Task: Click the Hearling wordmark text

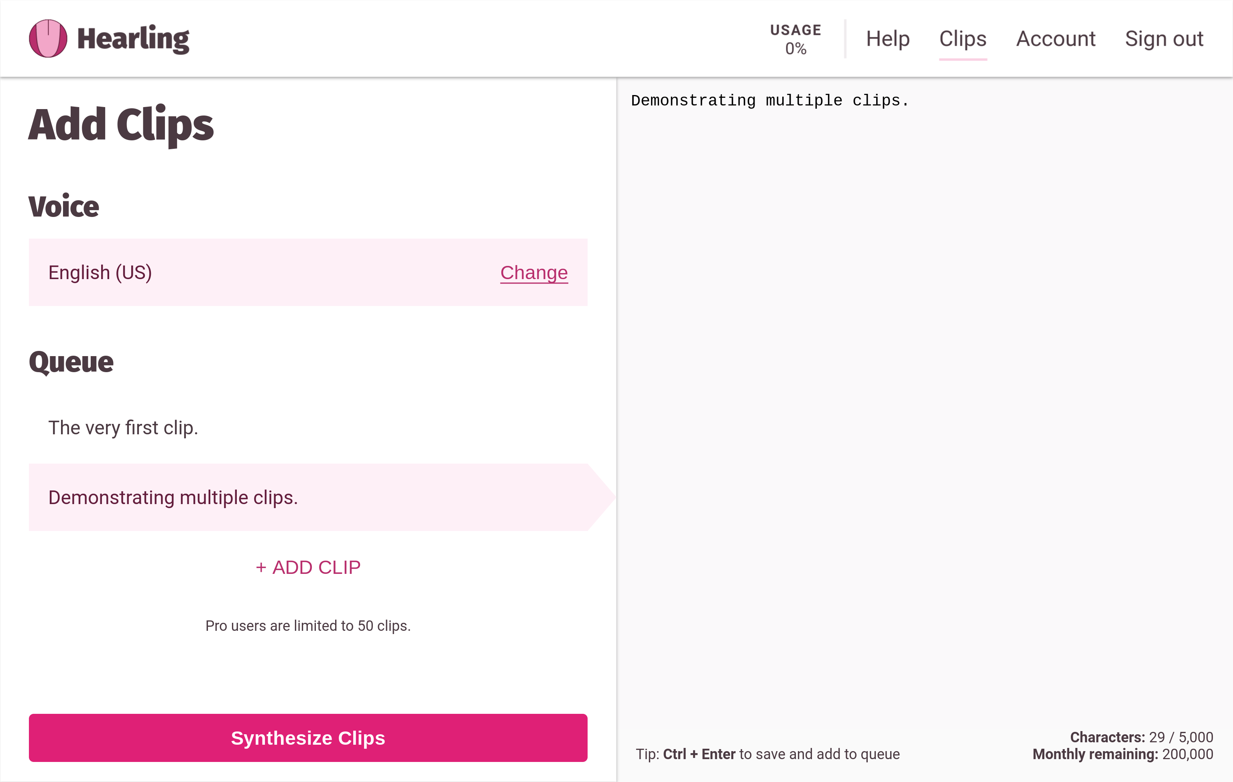Action: (133, 39)
